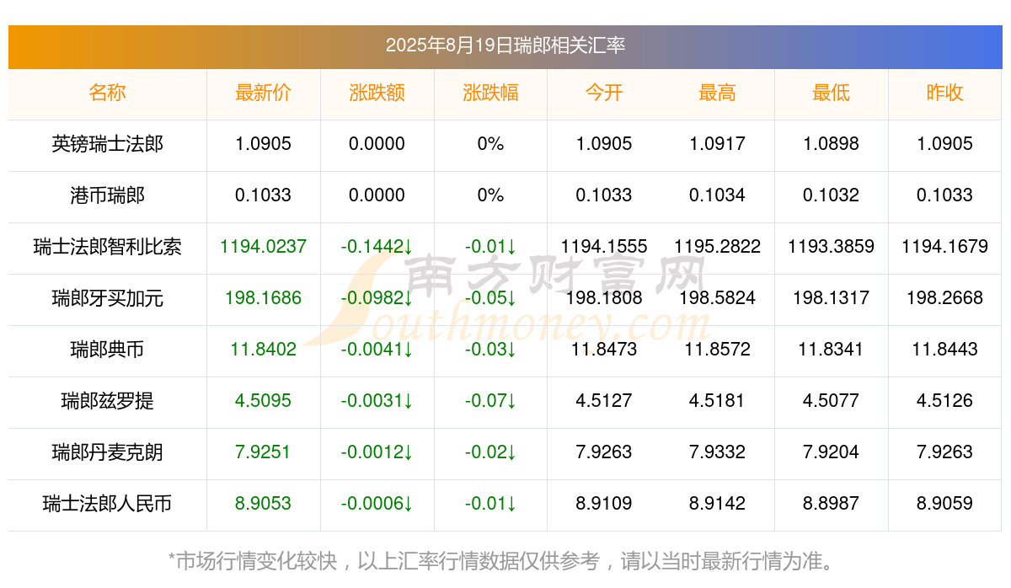The height and width of the screenshot is (588, 1011).
Task: Select the 今开 column header
Action: coord(604,93)
